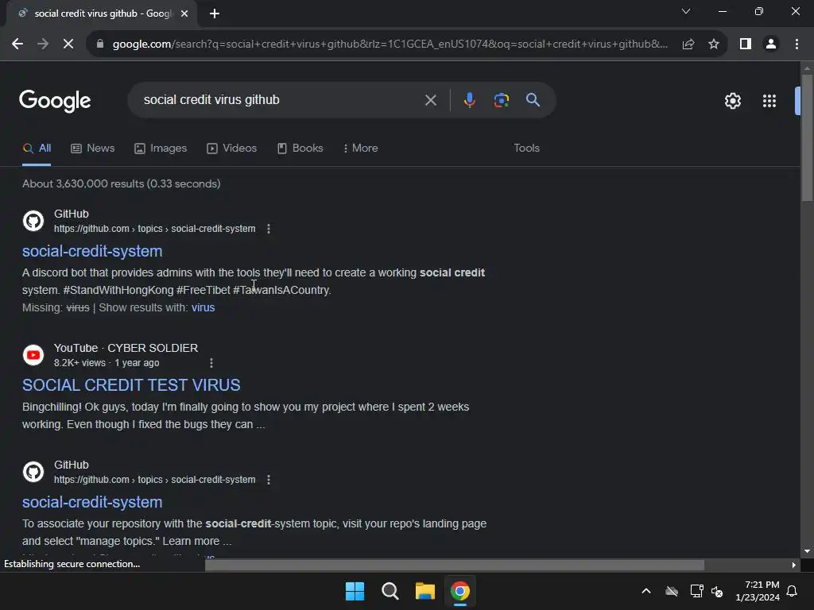Open a new browser tab
This screenshot has width=814, height=610.
(x=215, y=14)
